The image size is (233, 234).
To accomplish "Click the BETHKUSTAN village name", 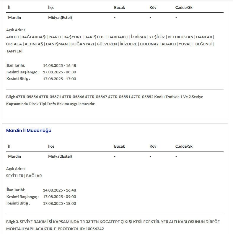I will point(180,37).
